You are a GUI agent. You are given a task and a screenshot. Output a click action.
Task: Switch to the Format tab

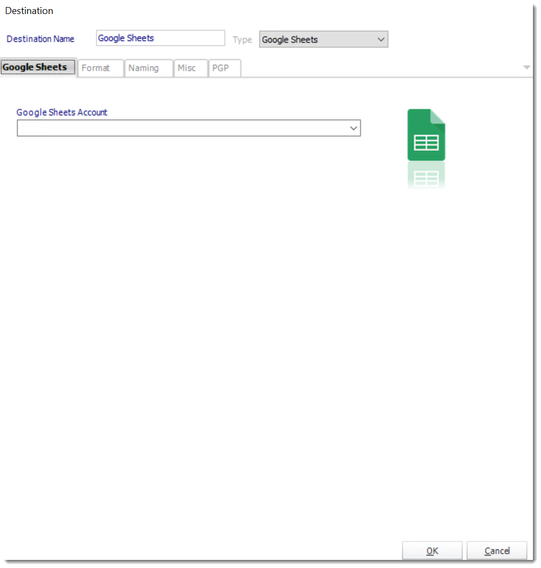point(101,68)
